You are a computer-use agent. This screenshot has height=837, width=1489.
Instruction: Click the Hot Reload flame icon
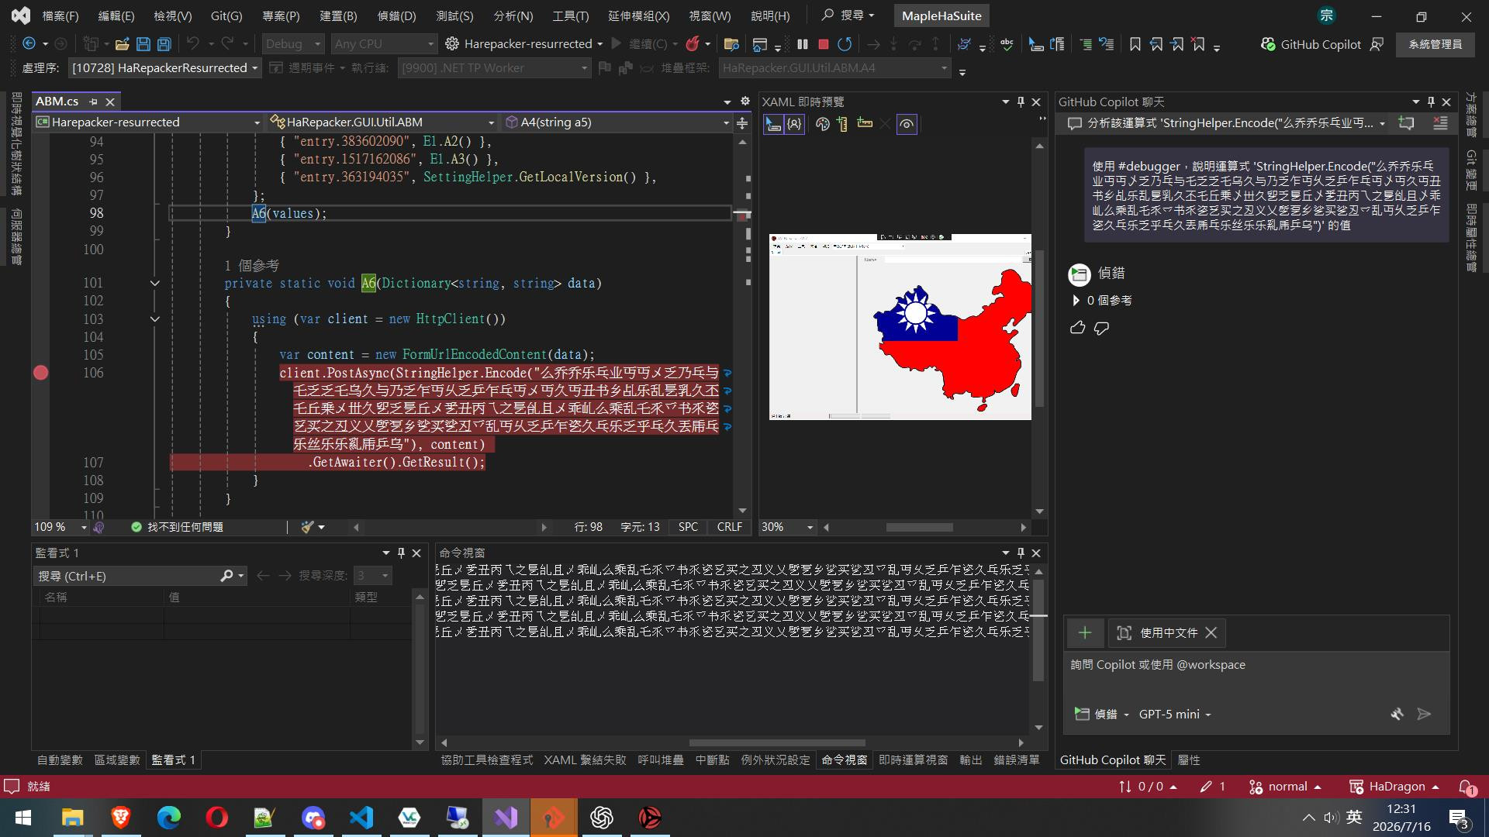click(693, 44)
